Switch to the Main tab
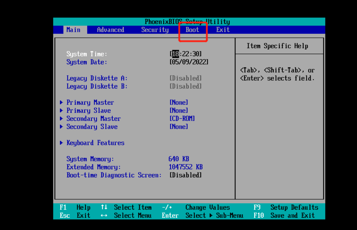The width and height of the screenshot is (357, 230). (73, 30)
